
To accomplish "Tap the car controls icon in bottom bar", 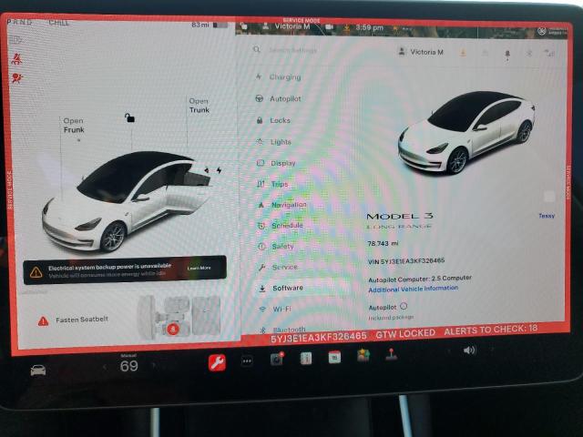I will click(38, 371).
